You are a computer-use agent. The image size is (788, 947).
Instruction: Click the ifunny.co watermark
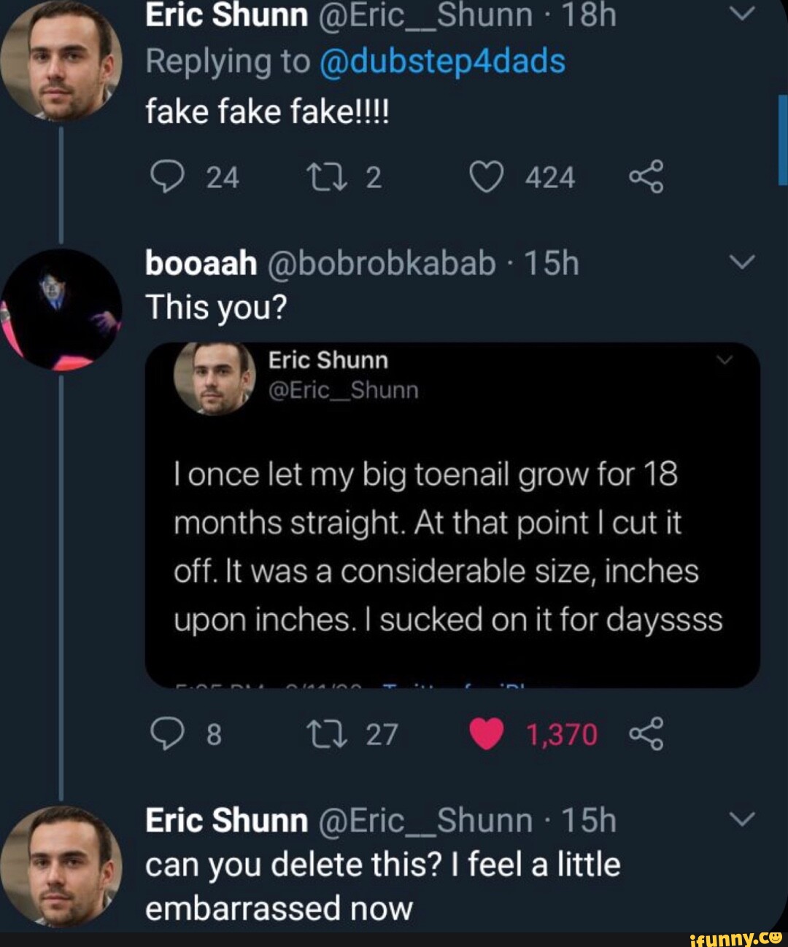(x=733, y=938)
